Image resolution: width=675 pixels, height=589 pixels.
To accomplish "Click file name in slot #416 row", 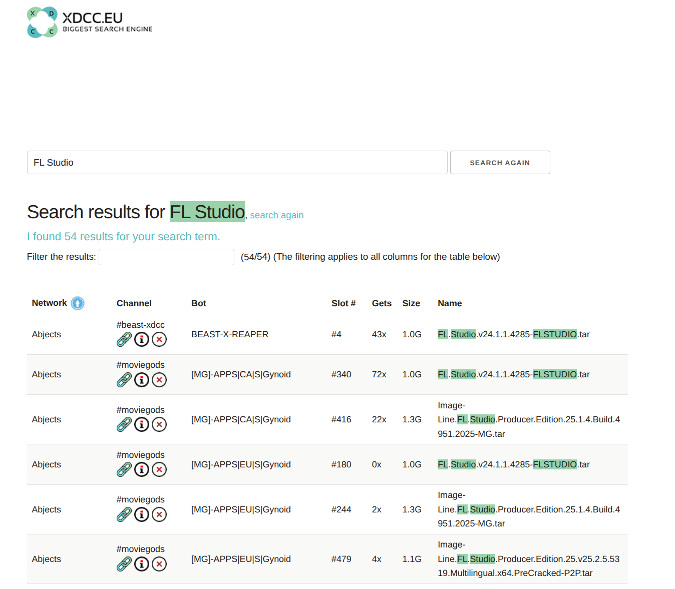I will click(x=529, y=419).
